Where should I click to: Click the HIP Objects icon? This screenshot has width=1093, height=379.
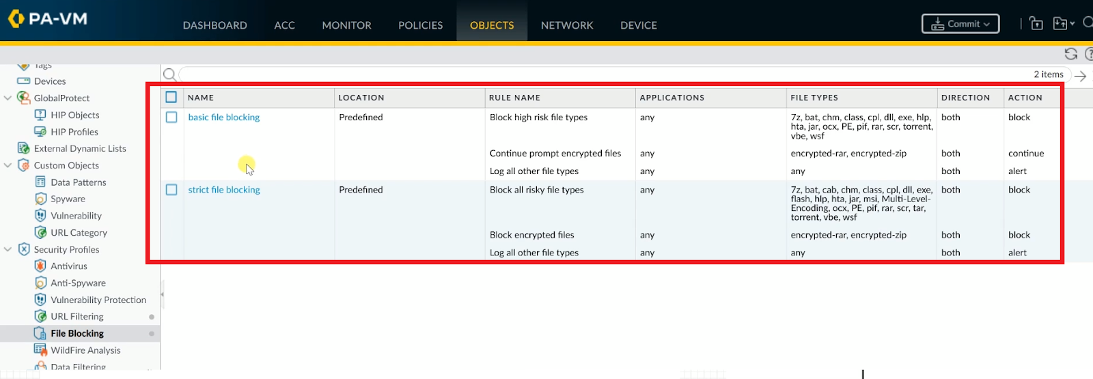(x=40, y=115)
